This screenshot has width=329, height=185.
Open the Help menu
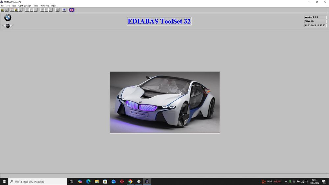pyautogui.click(x=54, y=6)
